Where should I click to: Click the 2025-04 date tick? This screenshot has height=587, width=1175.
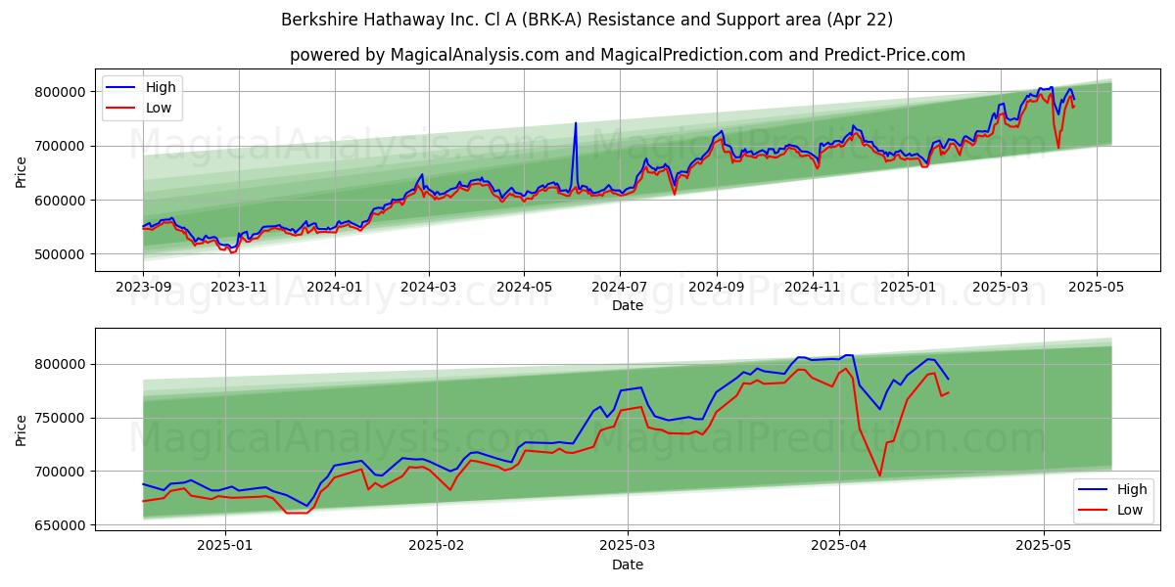[839, 545]
